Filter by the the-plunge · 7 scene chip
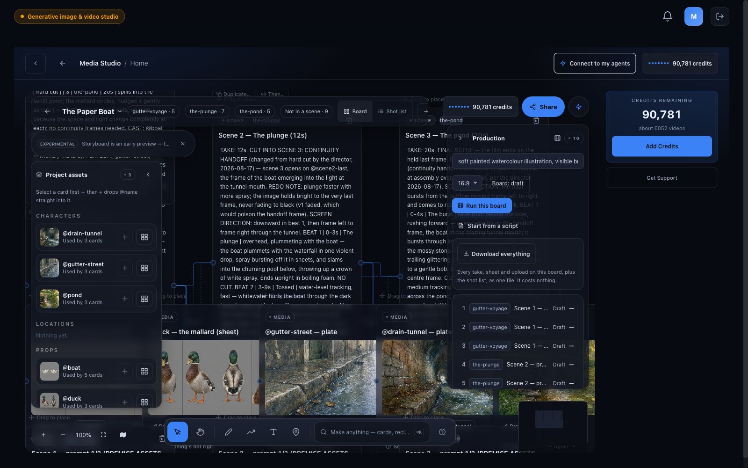Image resolution: width=748 pixels, height=468 pixels. [x=207, y=111]
